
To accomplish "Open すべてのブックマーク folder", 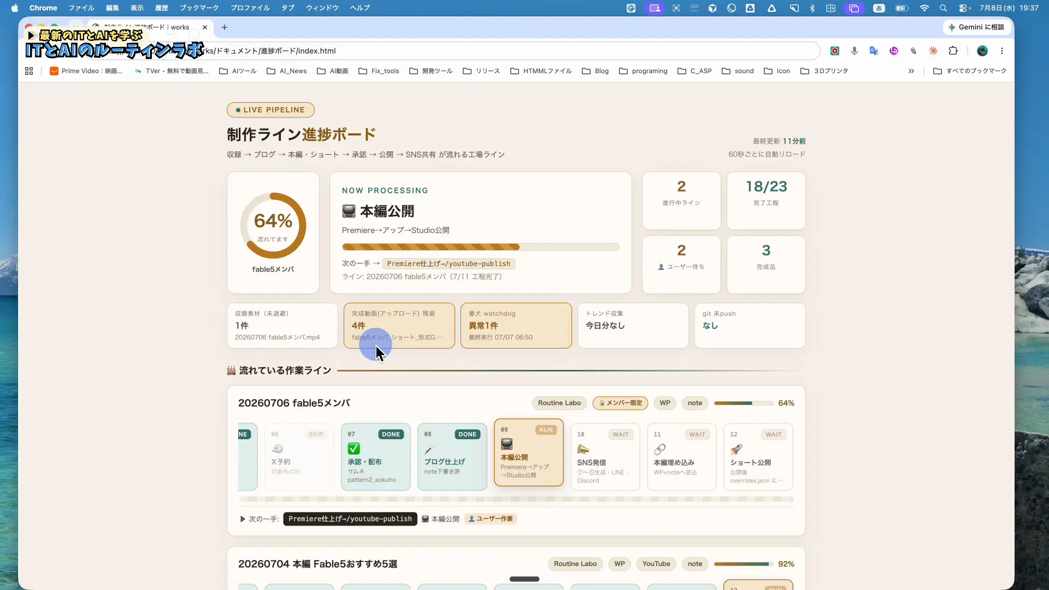I will point(970,71).
